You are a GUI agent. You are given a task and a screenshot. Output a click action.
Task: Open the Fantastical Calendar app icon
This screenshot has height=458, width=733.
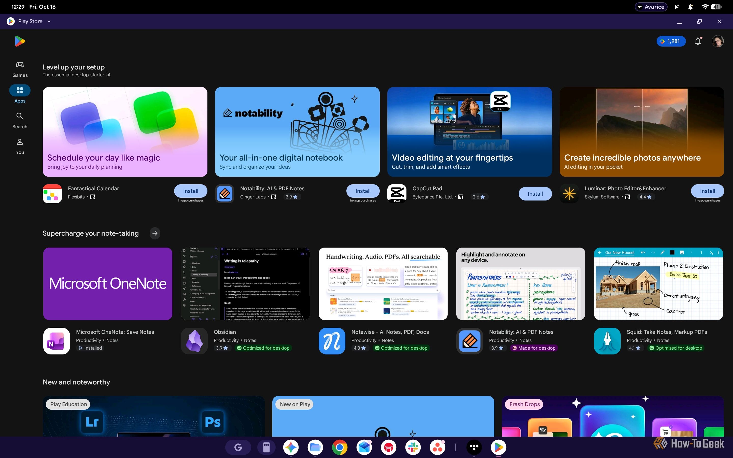click(x=52, y=194)
